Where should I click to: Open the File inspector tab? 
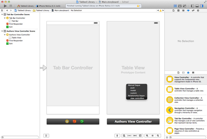click(x=174, y=11)
